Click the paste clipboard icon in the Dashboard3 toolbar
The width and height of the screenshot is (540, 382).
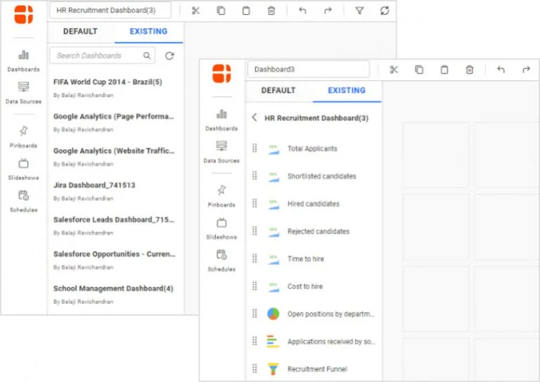click(444, 70)
